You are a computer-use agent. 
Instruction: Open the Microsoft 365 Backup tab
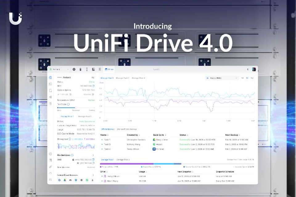coord(127,129)
